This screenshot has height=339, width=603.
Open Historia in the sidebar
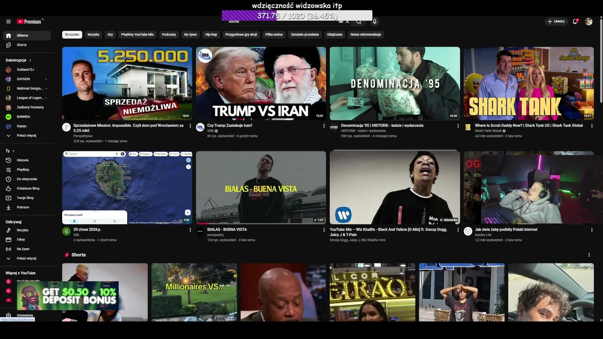coord(27,160)
